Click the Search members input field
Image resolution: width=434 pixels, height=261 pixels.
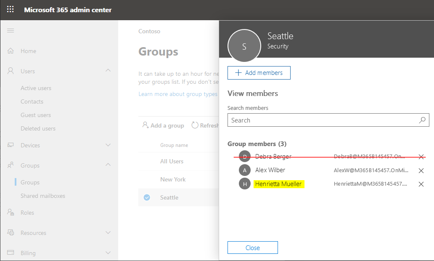point(322,120)
